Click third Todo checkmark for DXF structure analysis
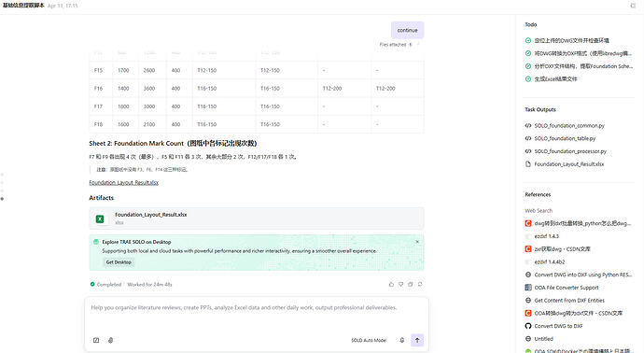The width and height of the screenshot is (644, 353). point(528,66)
